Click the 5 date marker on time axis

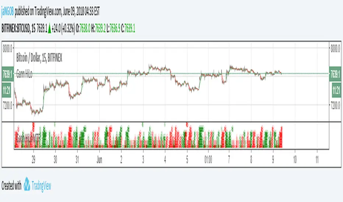point(187,160)
